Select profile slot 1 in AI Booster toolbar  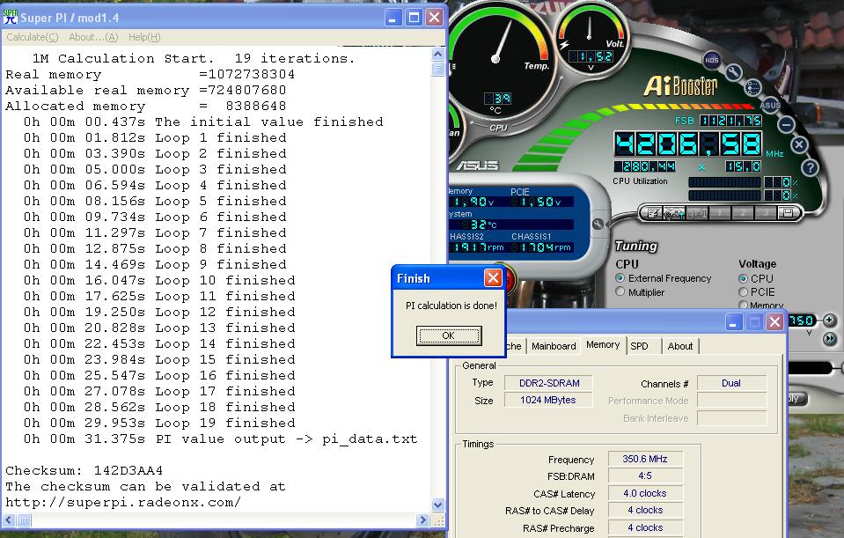pyautogui.click(x=720, y=213)
